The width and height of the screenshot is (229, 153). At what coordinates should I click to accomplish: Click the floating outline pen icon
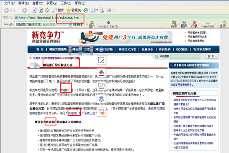coord(101,86)
